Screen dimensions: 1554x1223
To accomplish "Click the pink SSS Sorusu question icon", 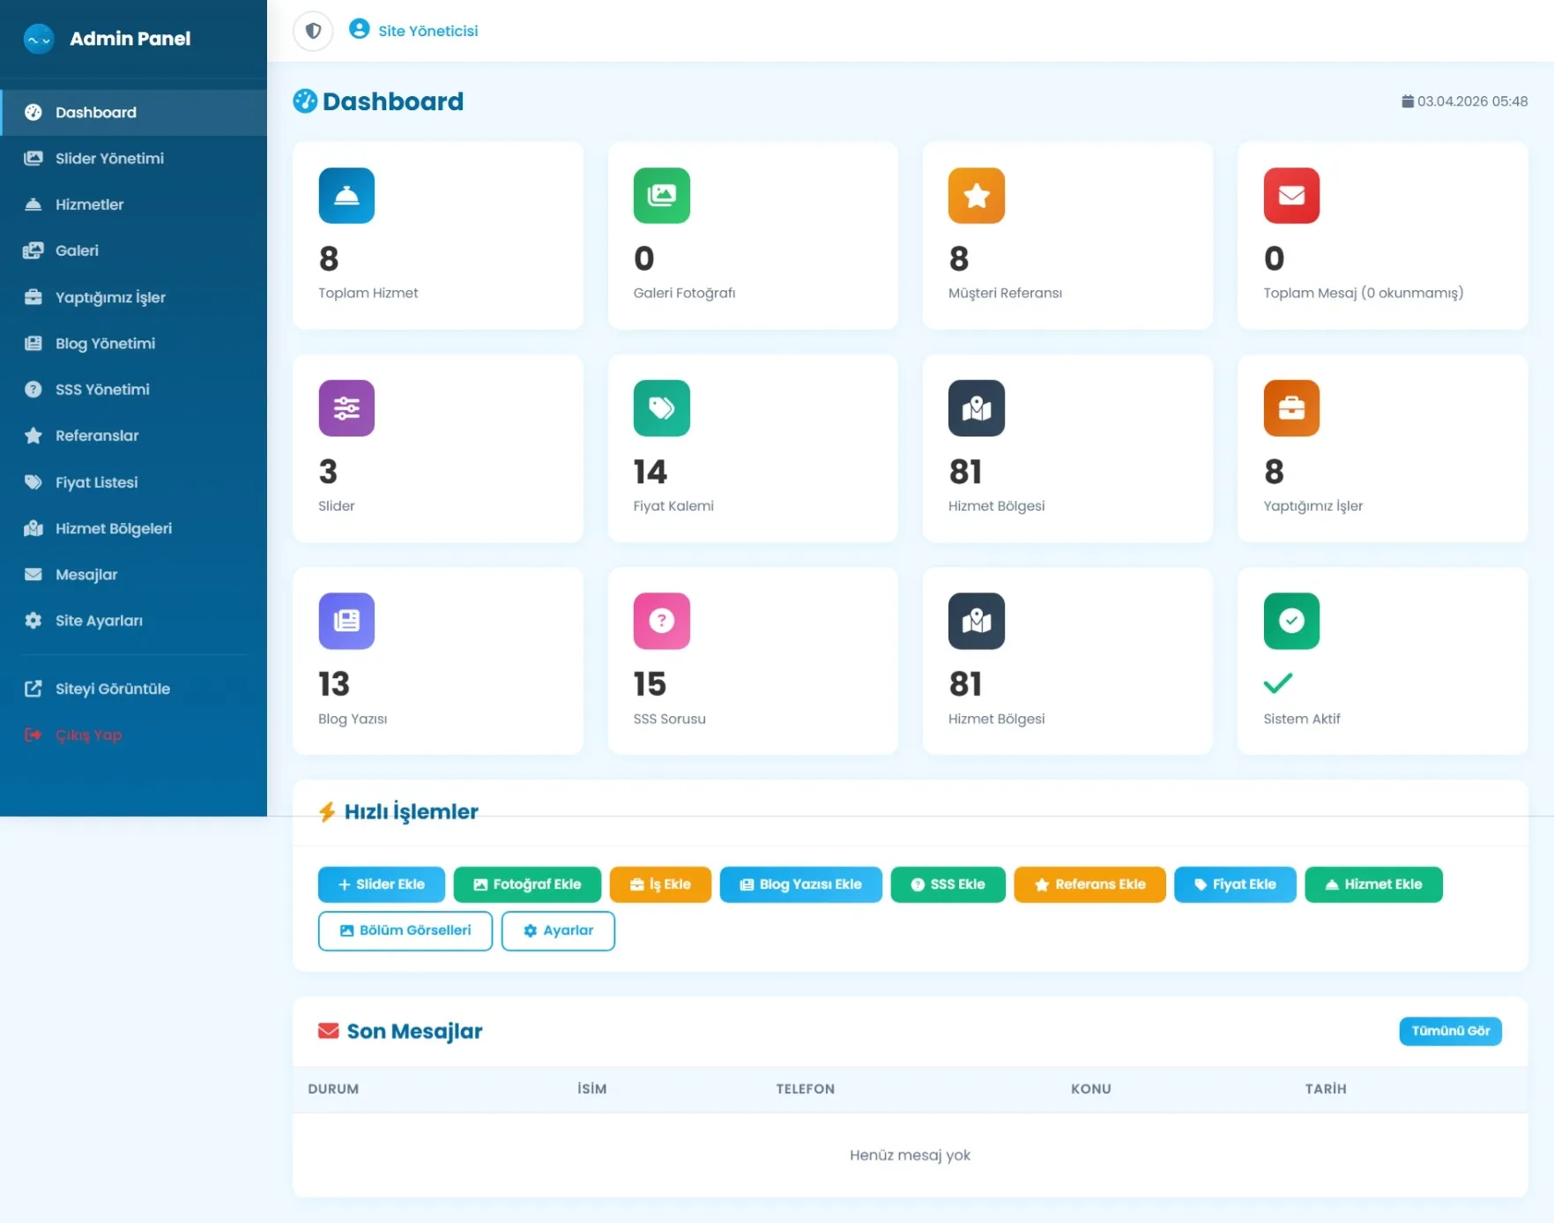I will point(661,621).
